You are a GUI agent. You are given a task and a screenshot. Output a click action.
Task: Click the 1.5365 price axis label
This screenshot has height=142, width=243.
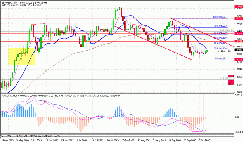(239, 77)
